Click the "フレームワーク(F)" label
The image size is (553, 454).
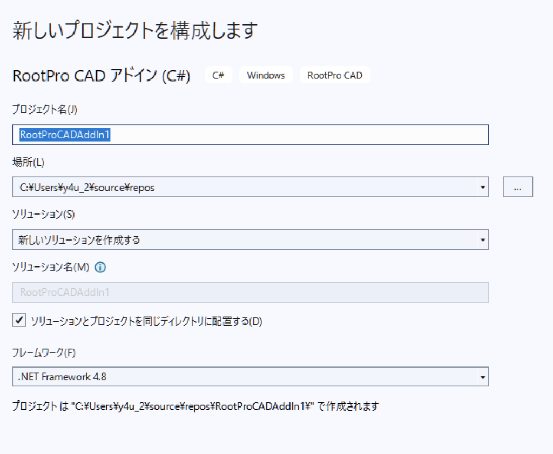[x=44, y=352]
